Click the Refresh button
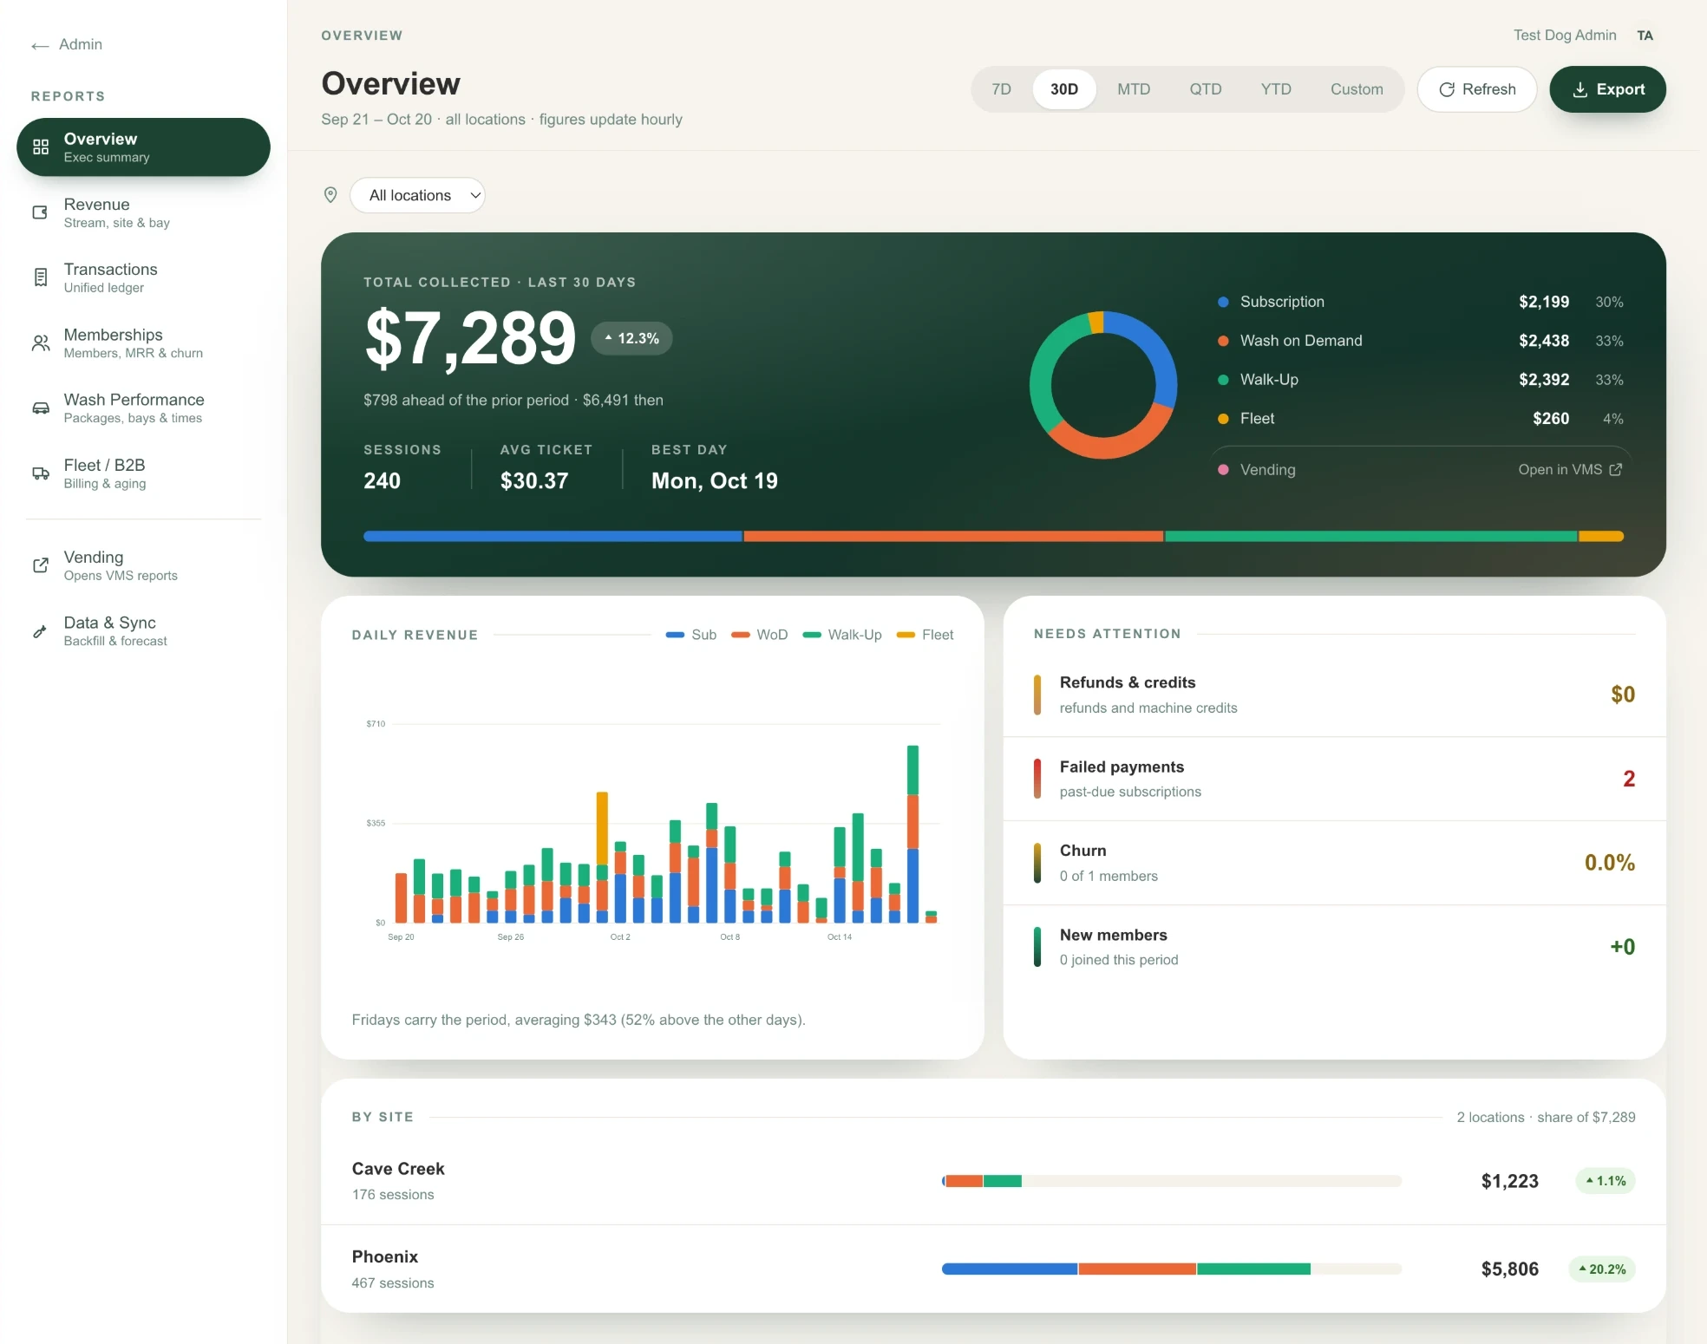This screenshot has width=1707, height=1344. (1477, 89)
